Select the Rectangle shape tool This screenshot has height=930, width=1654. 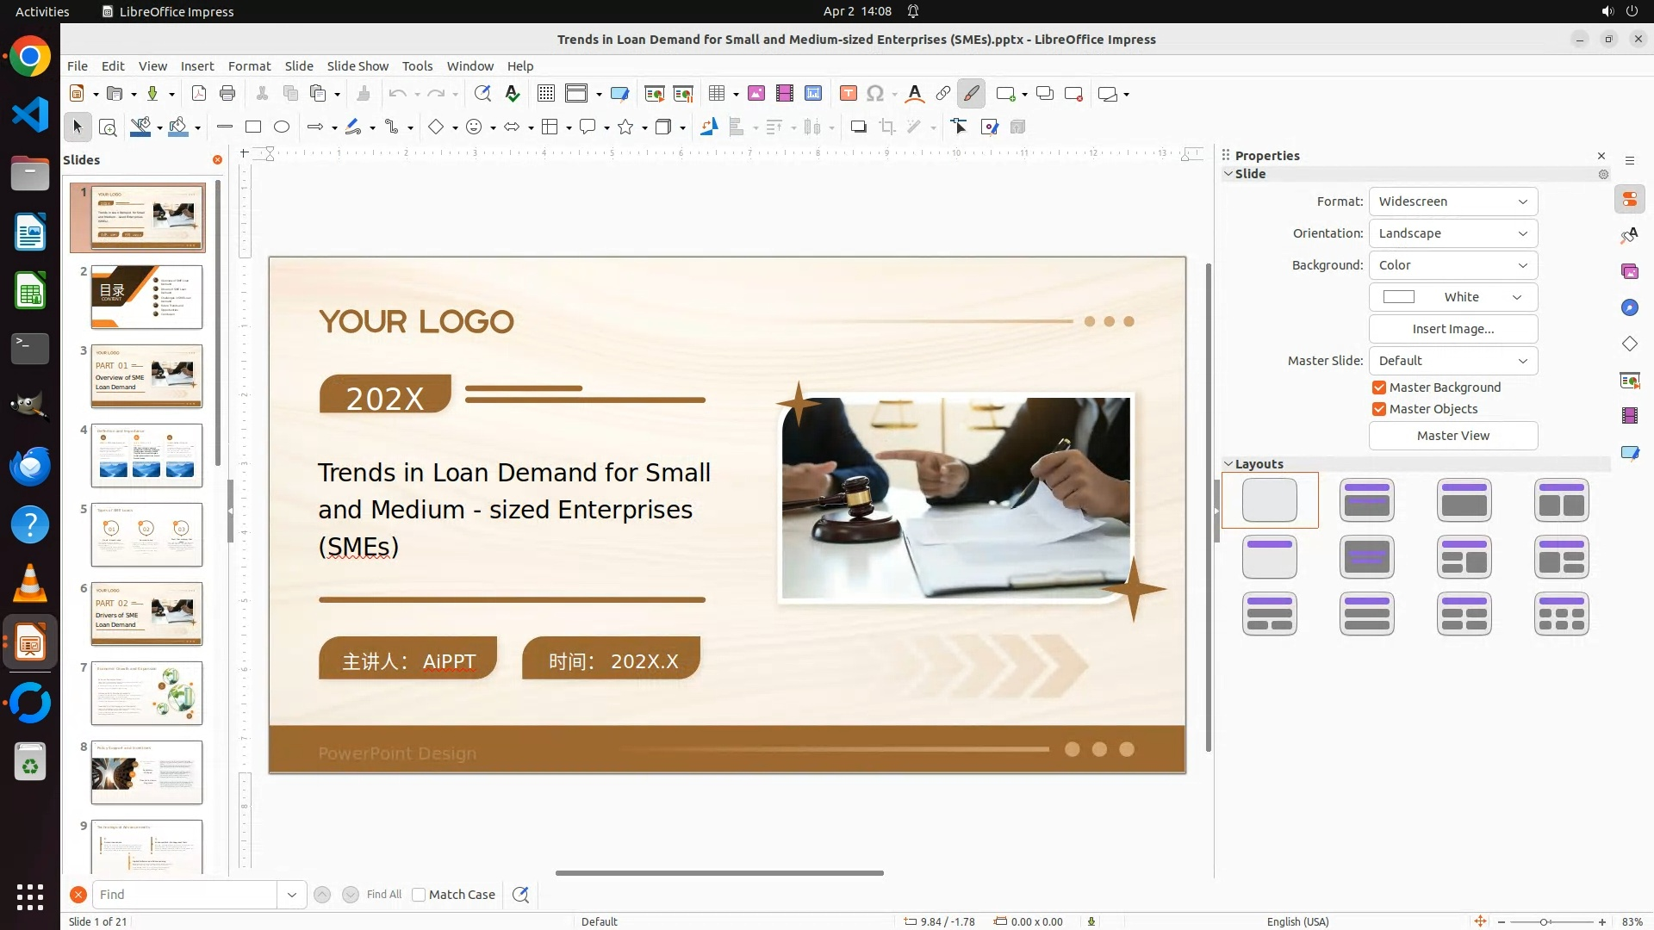coord(253,127)
